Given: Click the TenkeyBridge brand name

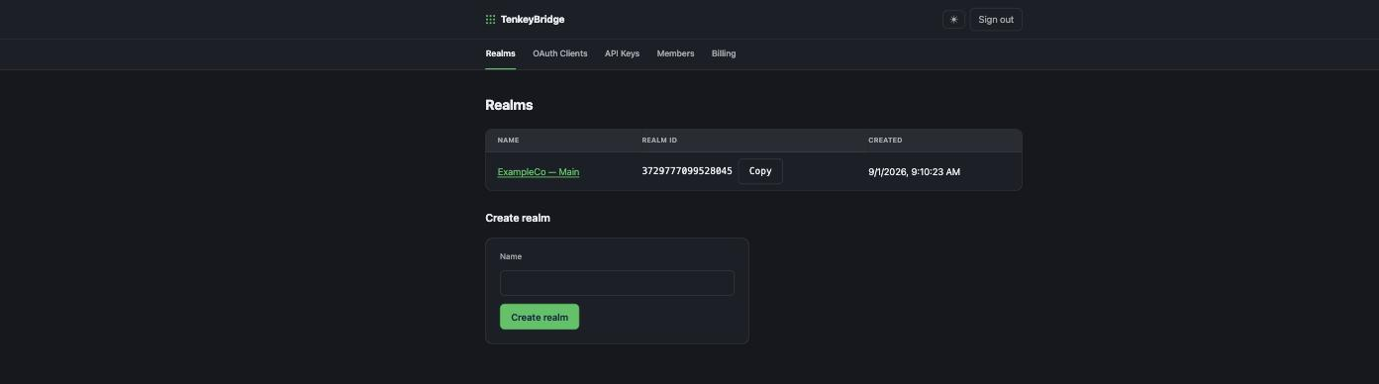Looking at the screenshot, I should tap(533, 20).
